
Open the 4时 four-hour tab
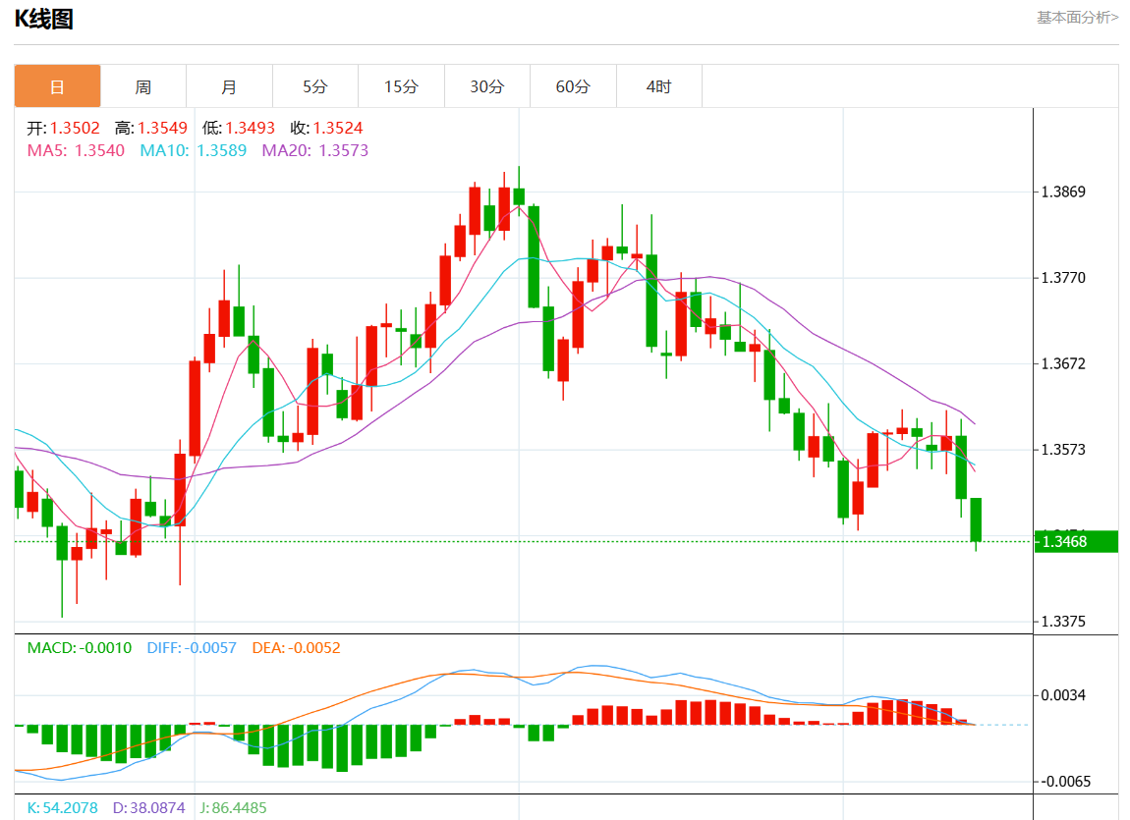click(658, 86)
